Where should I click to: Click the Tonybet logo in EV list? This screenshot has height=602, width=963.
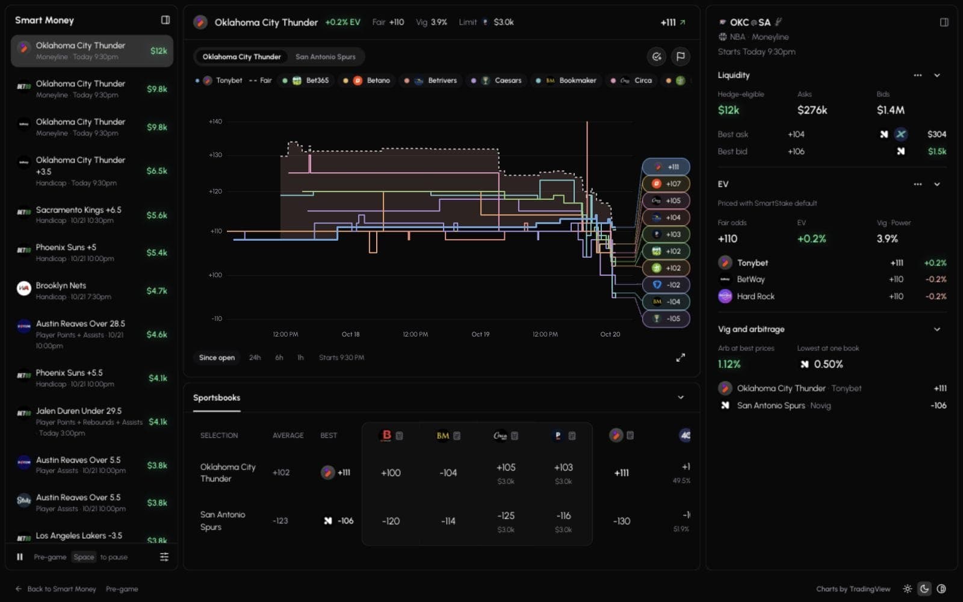(725, 262)
